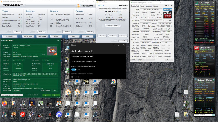Click the Save button in AIDA64 CPUID
The height and width of the screenshot is (122, 218).
pyautogui.click(x=46, y=95)
